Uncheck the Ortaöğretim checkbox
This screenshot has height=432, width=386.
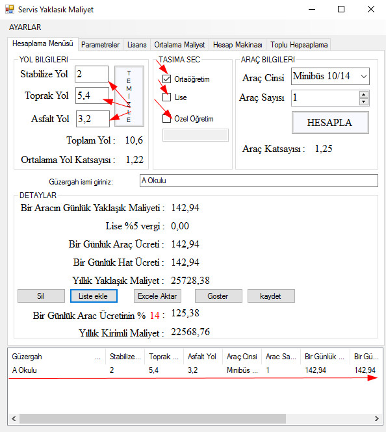(x=167, y=79)
